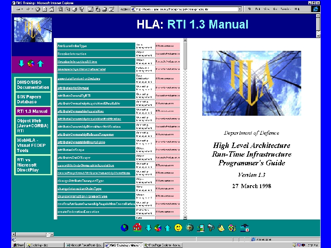
Task: Open the Mail toolbar icon
Action: [98, 9]
